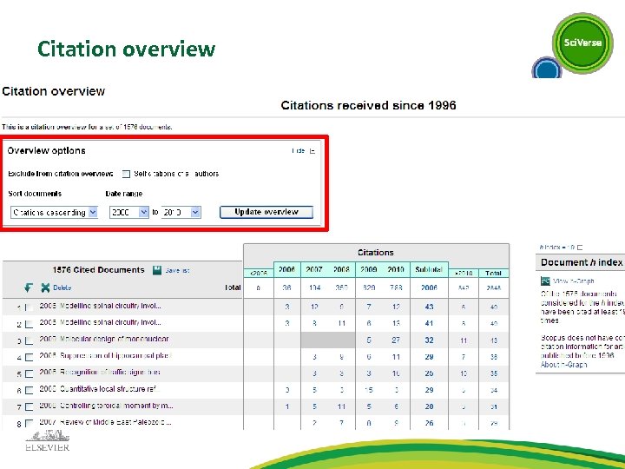Click subtotal 32 for Molecular design row
This screenshot has height=469, width=625.
click(x=429, y=340)
